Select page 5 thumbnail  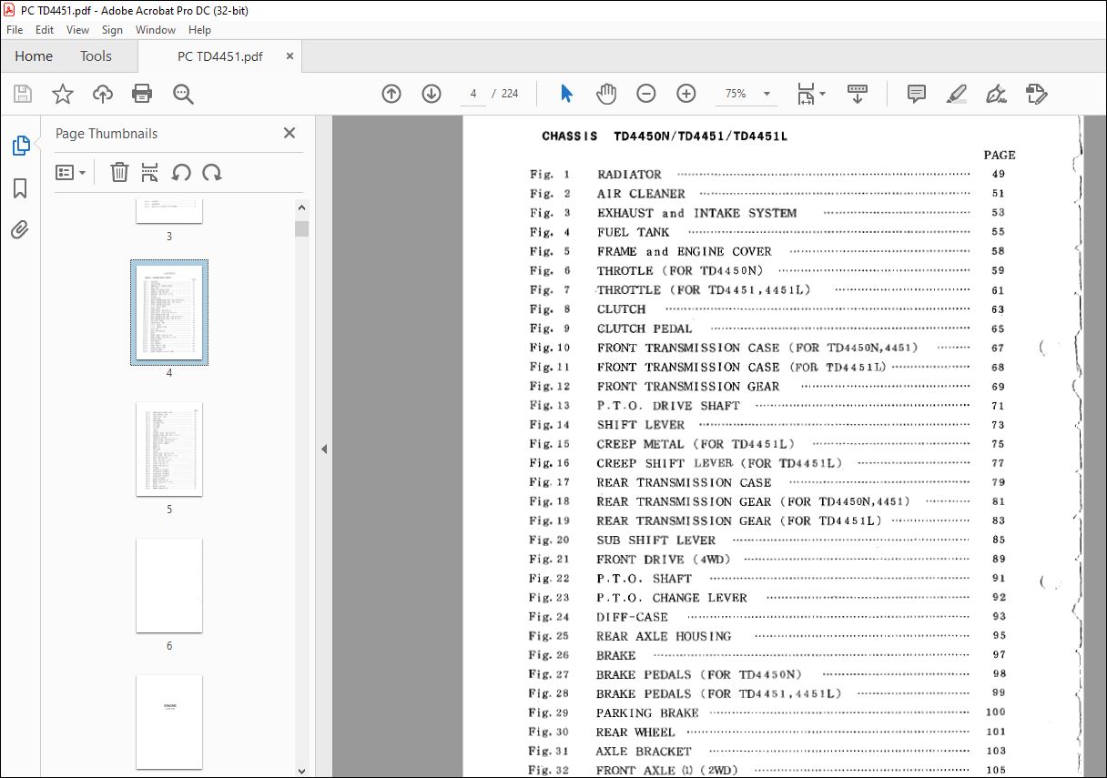coord(169,449)
